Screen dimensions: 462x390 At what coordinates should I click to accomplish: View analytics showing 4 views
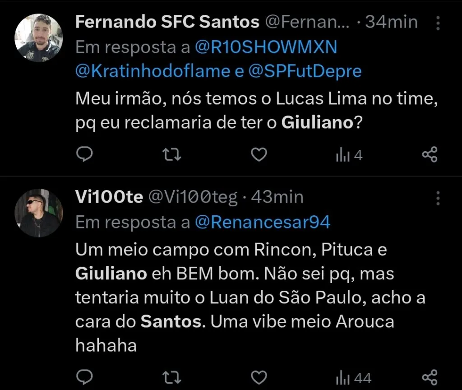(347, 154)
